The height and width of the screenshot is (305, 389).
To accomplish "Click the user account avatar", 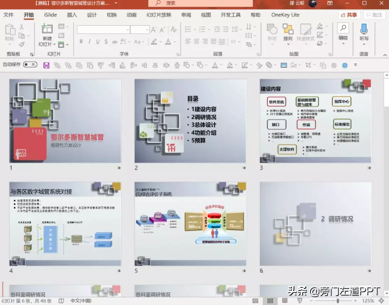I will tap(312, 3).
